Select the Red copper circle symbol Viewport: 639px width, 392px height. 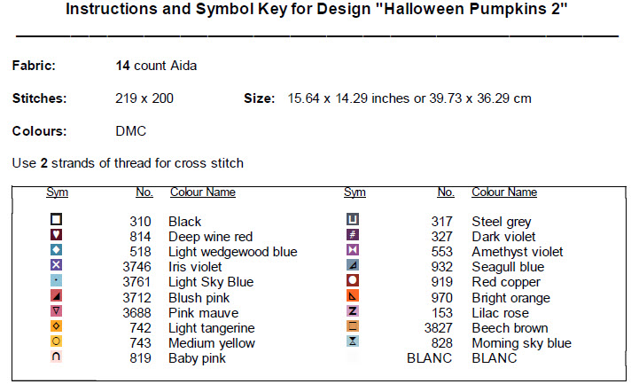(x=353, y=280)
